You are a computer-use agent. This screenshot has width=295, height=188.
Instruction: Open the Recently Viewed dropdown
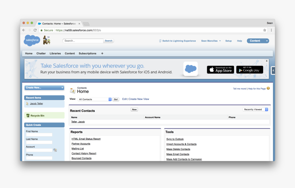255,110
